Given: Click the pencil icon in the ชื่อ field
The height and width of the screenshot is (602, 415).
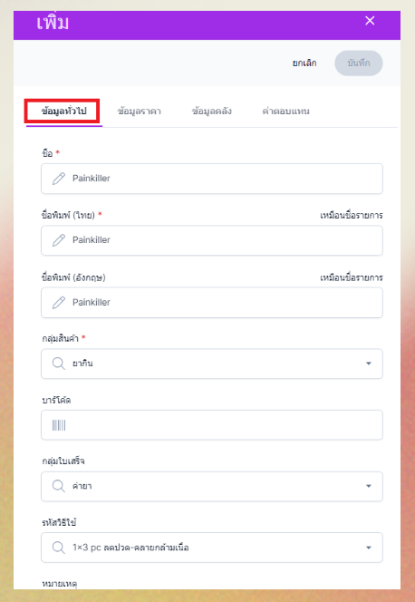Looking at the screenshot, I should 59,179.
